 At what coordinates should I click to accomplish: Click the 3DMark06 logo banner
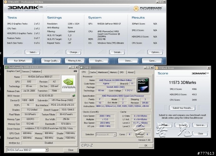[x=25, y=8]
